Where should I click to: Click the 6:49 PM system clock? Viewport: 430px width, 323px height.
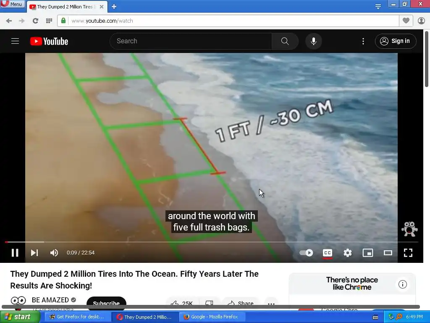tap(414, 317)
